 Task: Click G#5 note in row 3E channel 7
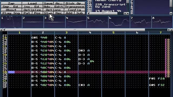tap(152, 85)
